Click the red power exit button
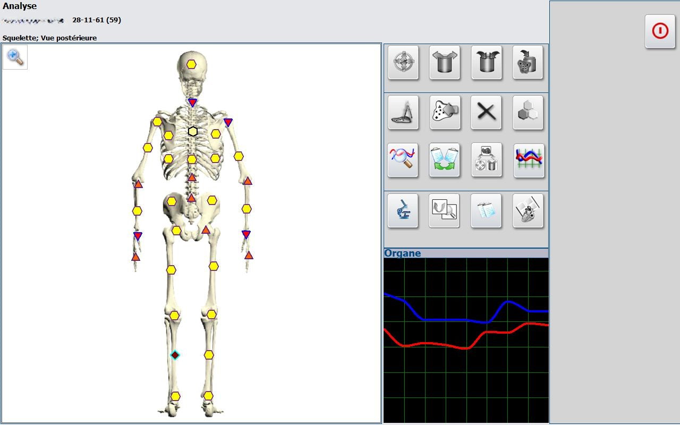 (x=660, y=31)
